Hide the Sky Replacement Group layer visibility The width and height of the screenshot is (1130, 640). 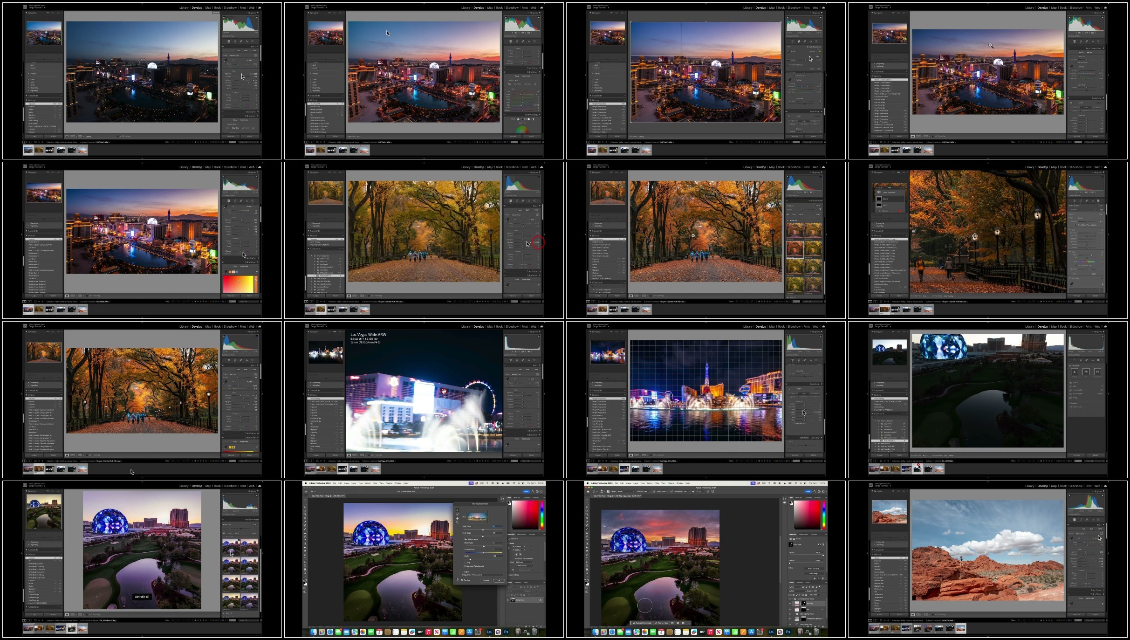789,599
